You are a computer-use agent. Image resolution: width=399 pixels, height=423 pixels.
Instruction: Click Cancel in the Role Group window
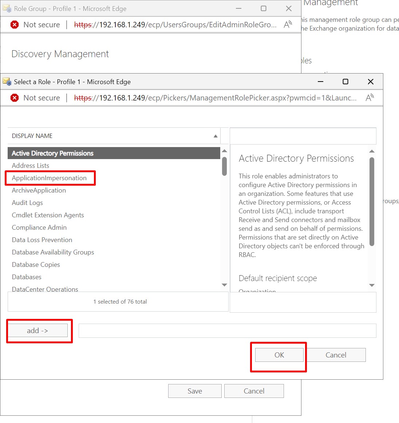coord(254,391)
